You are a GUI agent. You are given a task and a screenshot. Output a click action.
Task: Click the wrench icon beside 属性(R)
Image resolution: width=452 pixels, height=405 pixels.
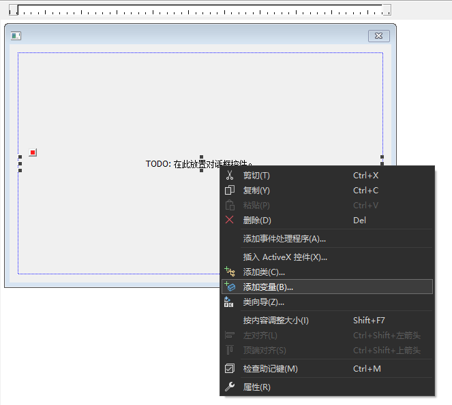230,387
